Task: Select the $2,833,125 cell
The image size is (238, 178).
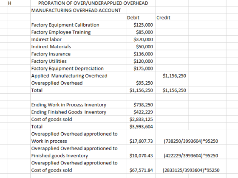Action: [141, 119]
